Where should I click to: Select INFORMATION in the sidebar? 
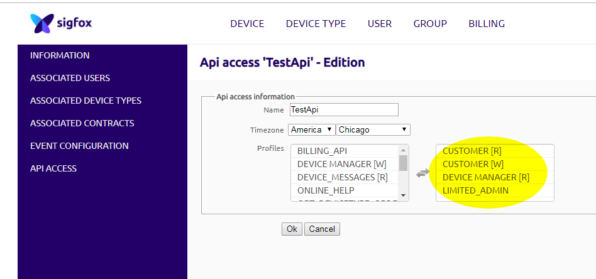coord(60,55)
